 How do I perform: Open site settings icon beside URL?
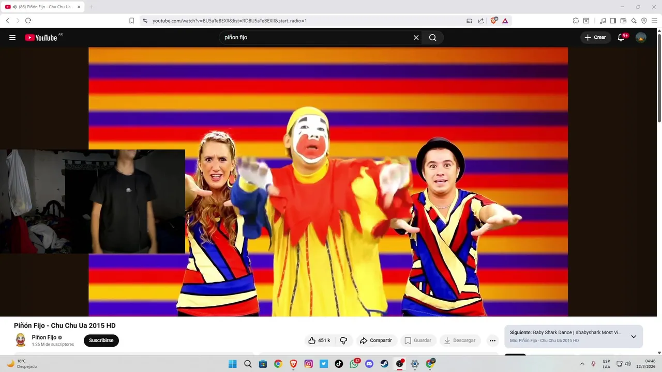tap(145, 21)
